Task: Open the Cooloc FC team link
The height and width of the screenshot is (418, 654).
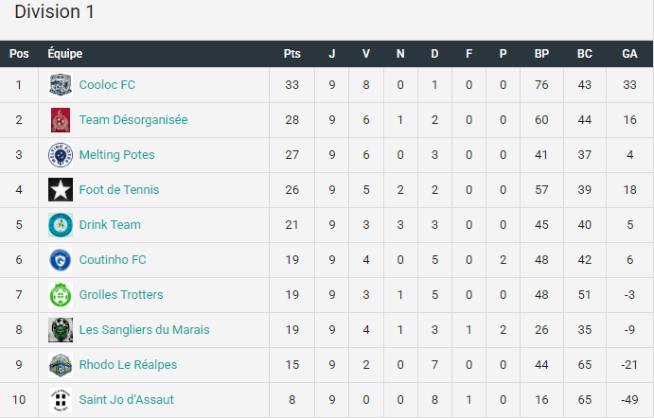Action: coord(107,85)
